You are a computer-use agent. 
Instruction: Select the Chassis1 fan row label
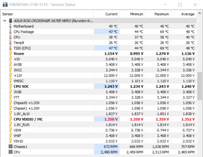tap(21, 146)
